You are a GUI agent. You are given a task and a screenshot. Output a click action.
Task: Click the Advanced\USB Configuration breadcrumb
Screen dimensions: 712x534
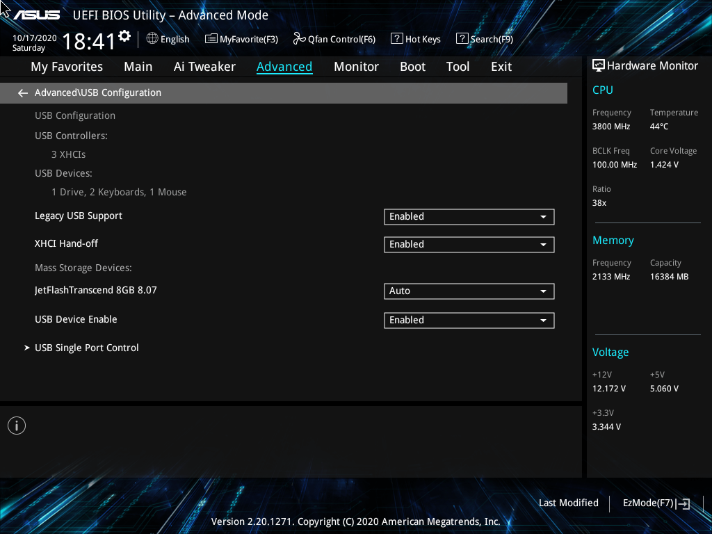pos(98,92)
